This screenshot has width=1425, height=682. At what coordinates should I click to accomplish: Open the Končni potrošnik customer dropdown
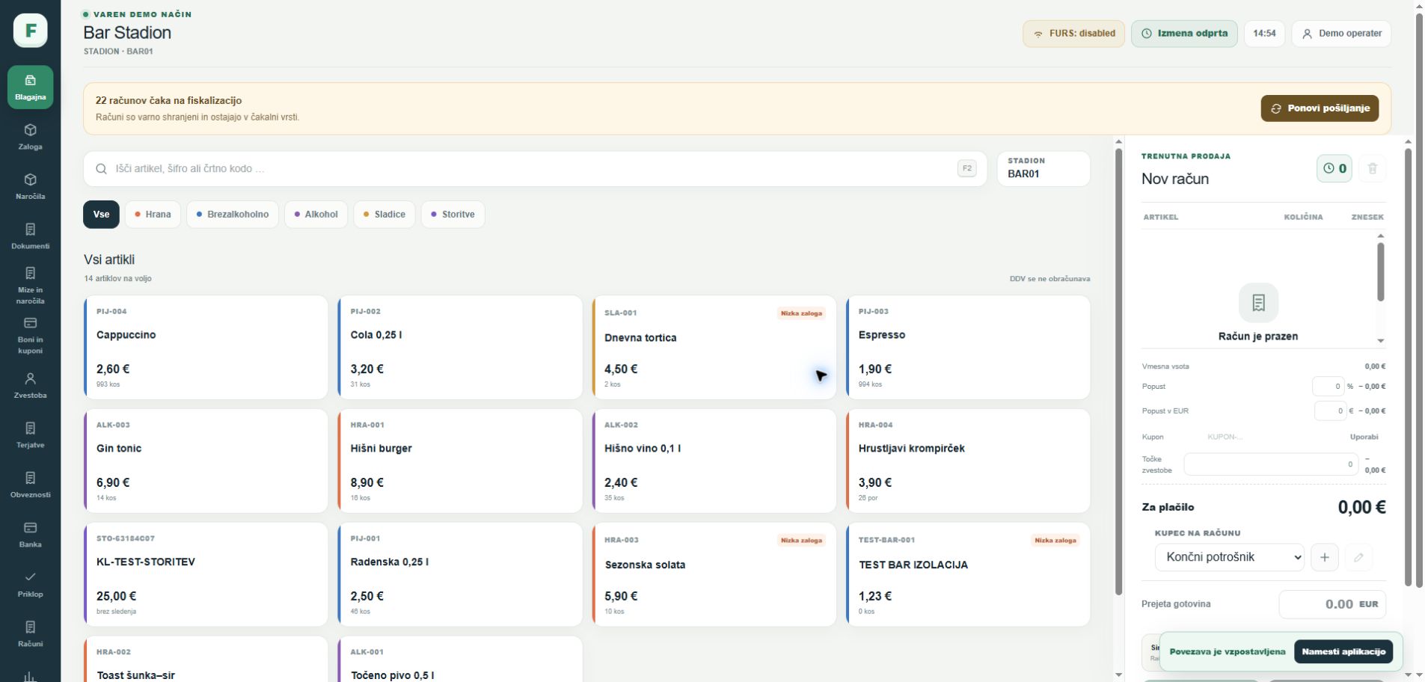[x=1230, y=557]
